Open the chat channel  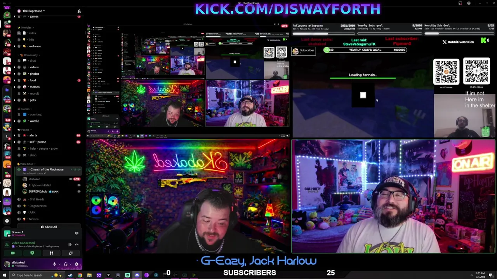point(49,60)
